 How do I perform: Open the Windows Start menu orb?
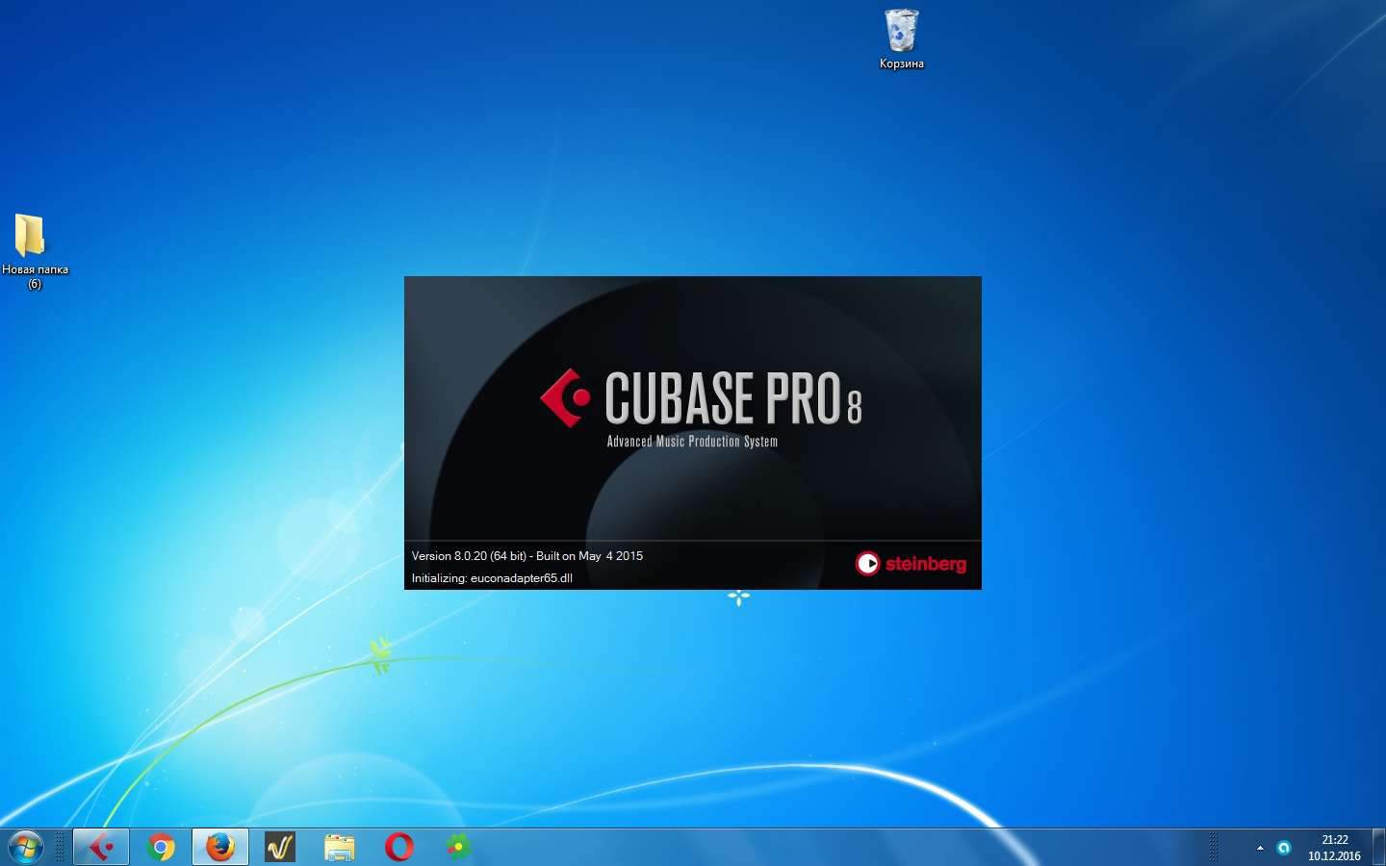26,847
